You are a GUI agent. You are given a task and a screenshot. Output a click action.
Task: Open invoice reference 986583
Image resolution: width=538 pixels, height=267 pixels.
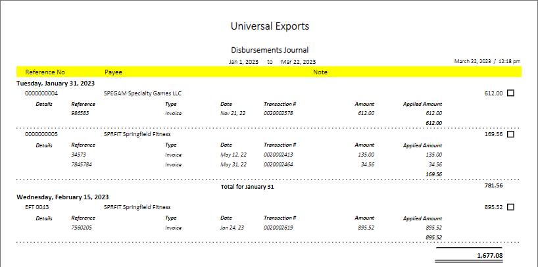point(80,113)
